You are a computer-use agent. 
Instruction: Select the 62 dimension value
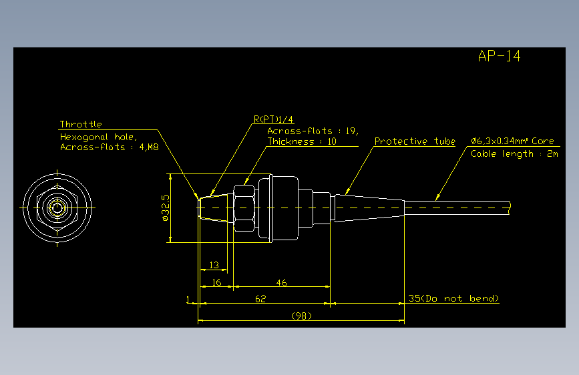coord(260,298)
